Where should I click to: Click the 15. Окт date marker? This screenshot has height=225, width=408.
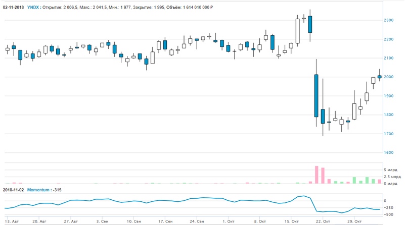click(x=292, y=221)
